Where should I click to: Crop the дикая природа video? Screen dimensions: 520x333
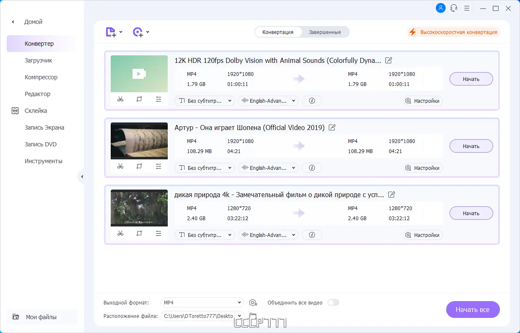[139, 234]
